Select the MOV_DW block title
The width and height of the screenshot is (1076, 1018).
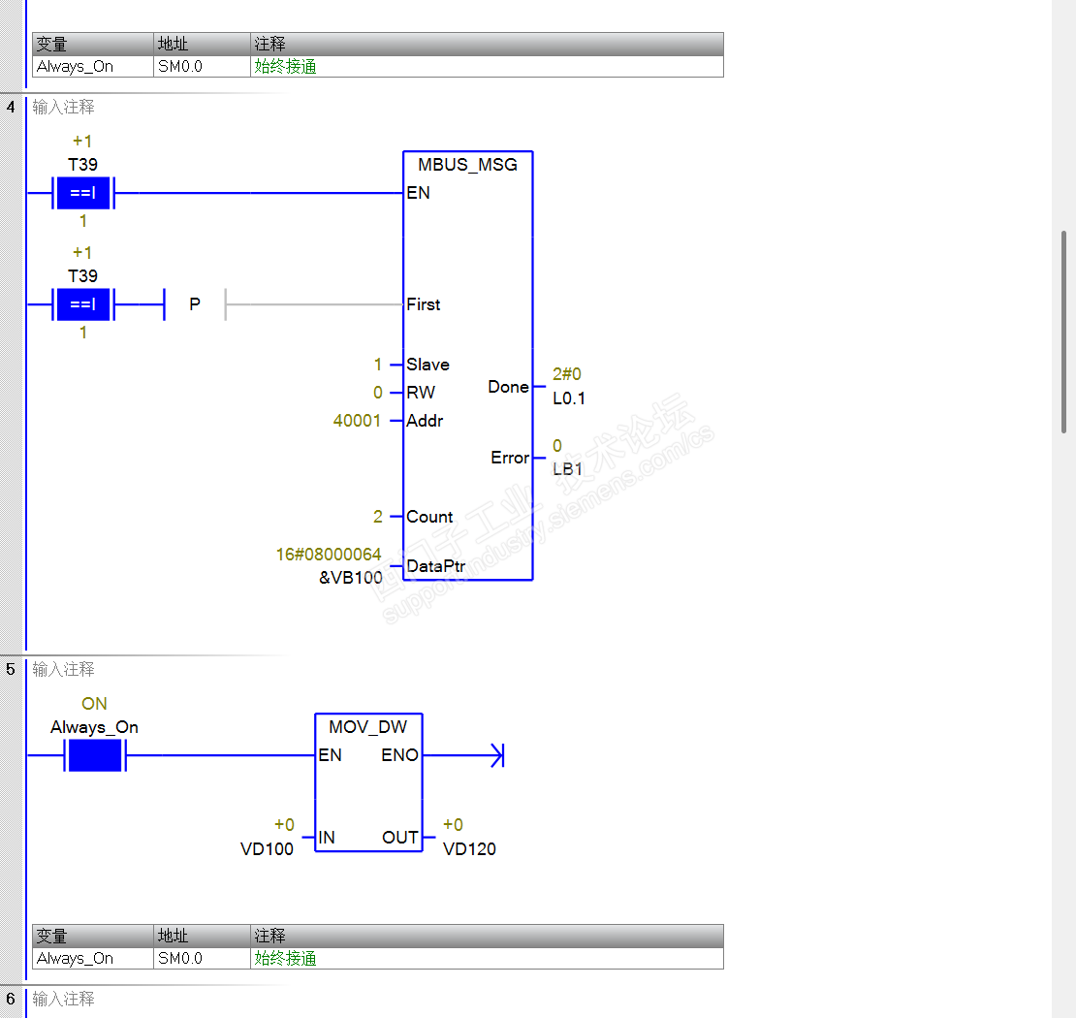[367, 727]
